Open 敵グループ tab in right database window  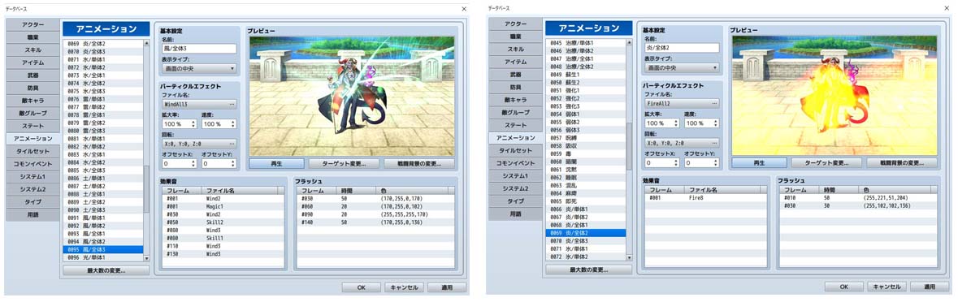pos(516,112)
